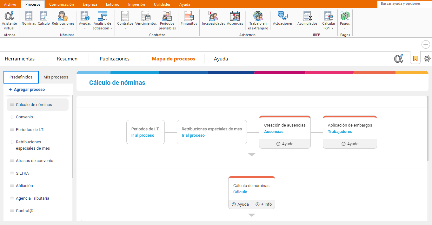
Task: Click the Buscar ayuda y opciones search field
Action: pyautogui.click(x=404, y=4)
